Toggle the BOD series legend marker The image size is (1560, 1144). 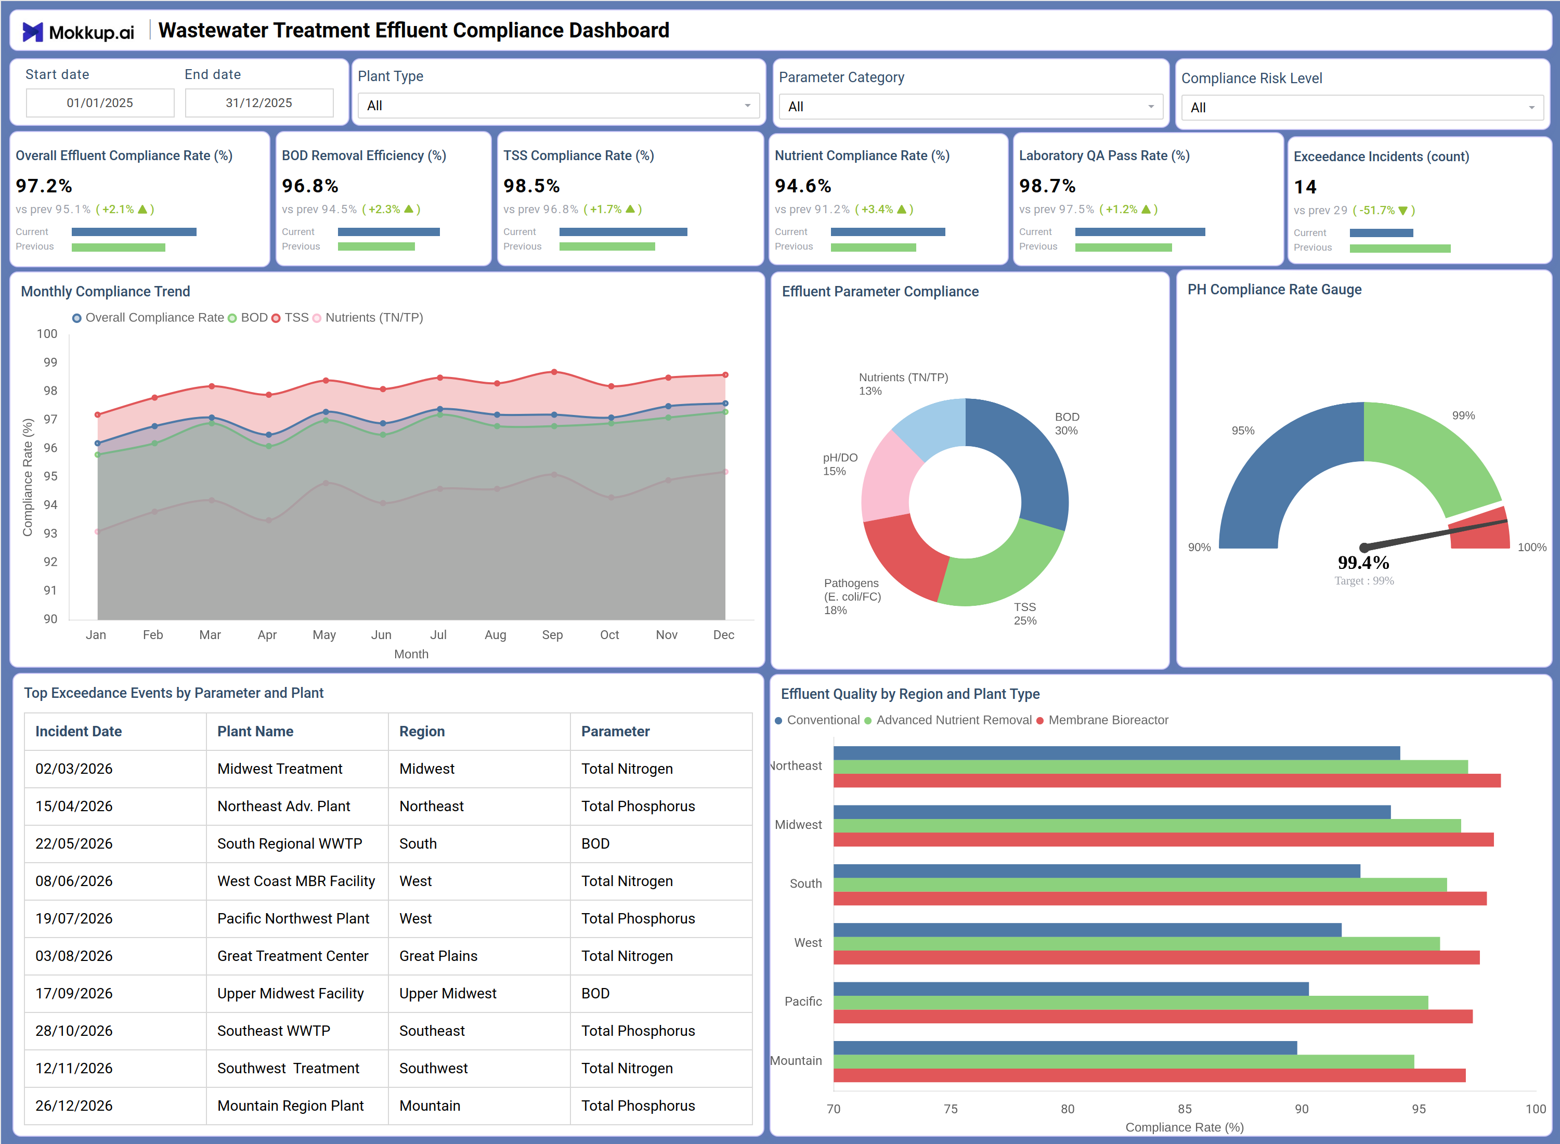[232, 318]
